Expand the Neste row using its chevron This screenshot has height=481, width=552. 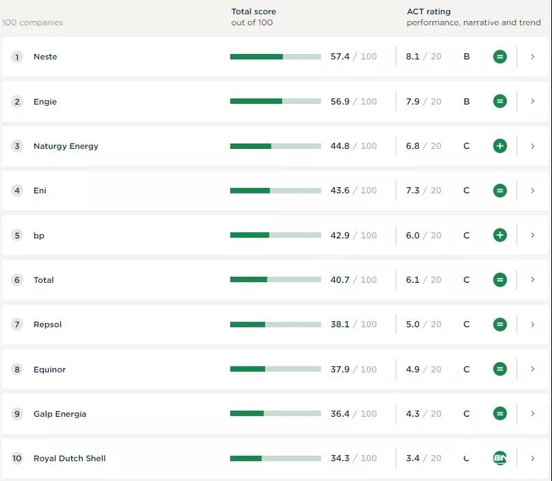(x=533, y=57)
